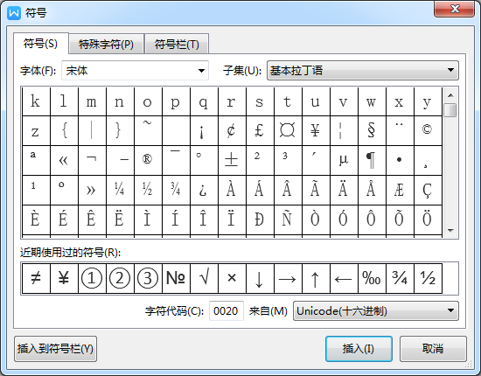481x376 pixels.
Task: Select the ¼ fraction in the main grid
Action: [120, 190]
